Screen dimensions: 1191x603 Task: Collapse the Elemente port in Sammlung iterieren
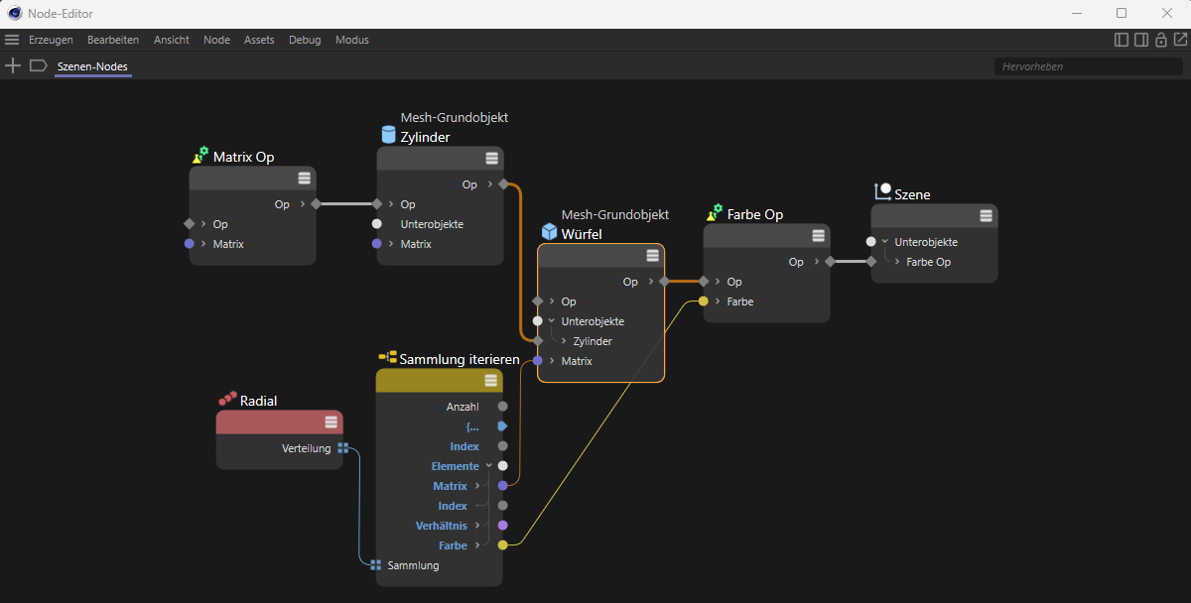[488, 466]
